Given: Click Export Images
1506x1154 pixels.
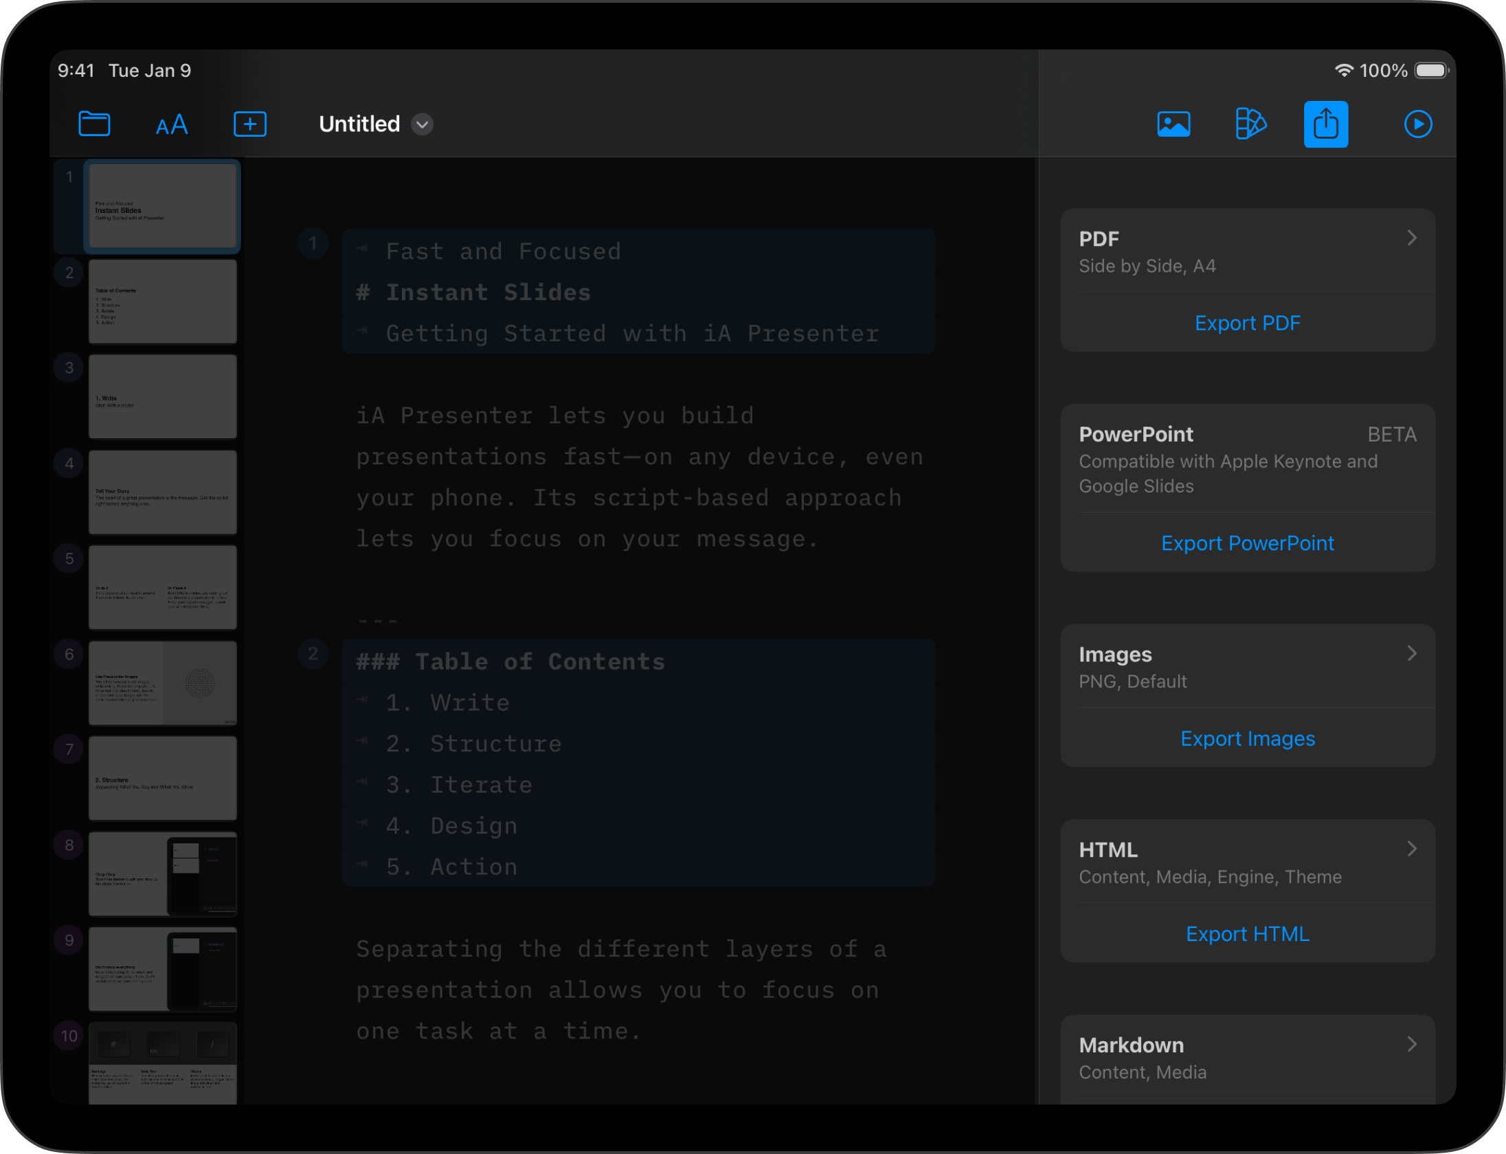Looking at the screenshot, I should coord(1247,738).
